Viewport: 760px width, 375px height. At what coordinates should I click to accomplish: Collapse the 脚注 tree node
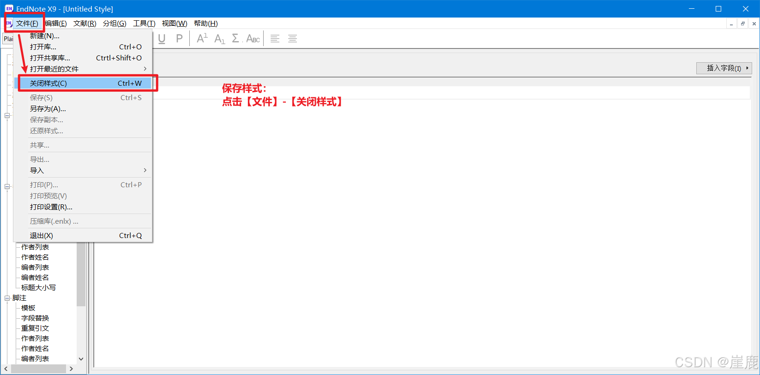pyautogui.click(x=7, y=298)
